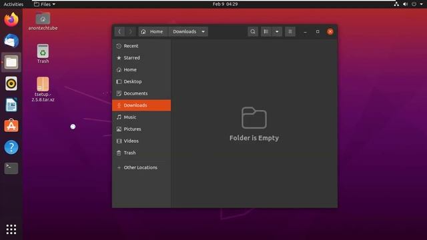Open the system menu arrow in top bar
The width and height of the screenshot is (427, 240).
tap(421, 4)
